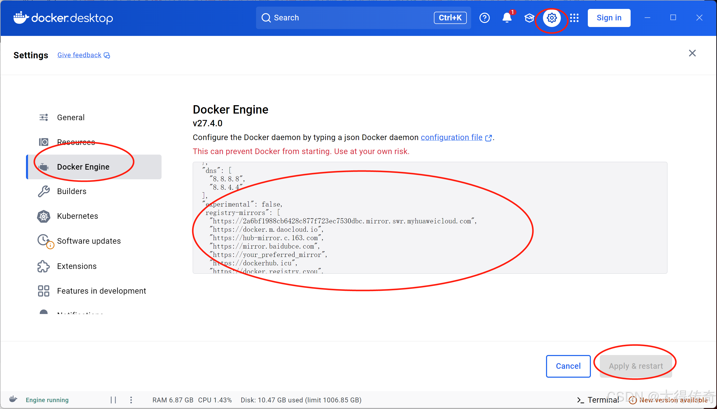Open the apps grid icon
This screenshot has width=717, height=409.
(574, 18)
